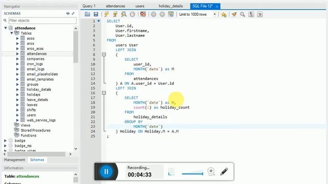Expand the badge schema
Image resolution: width=328 pixels, height=184 pixels.
point(6,141)
